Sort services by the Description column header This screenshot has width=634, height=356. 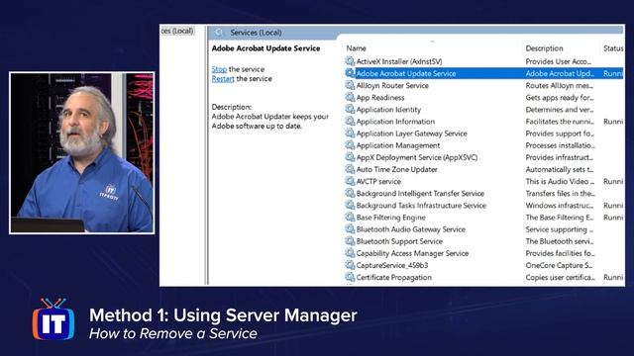[544, 48]
